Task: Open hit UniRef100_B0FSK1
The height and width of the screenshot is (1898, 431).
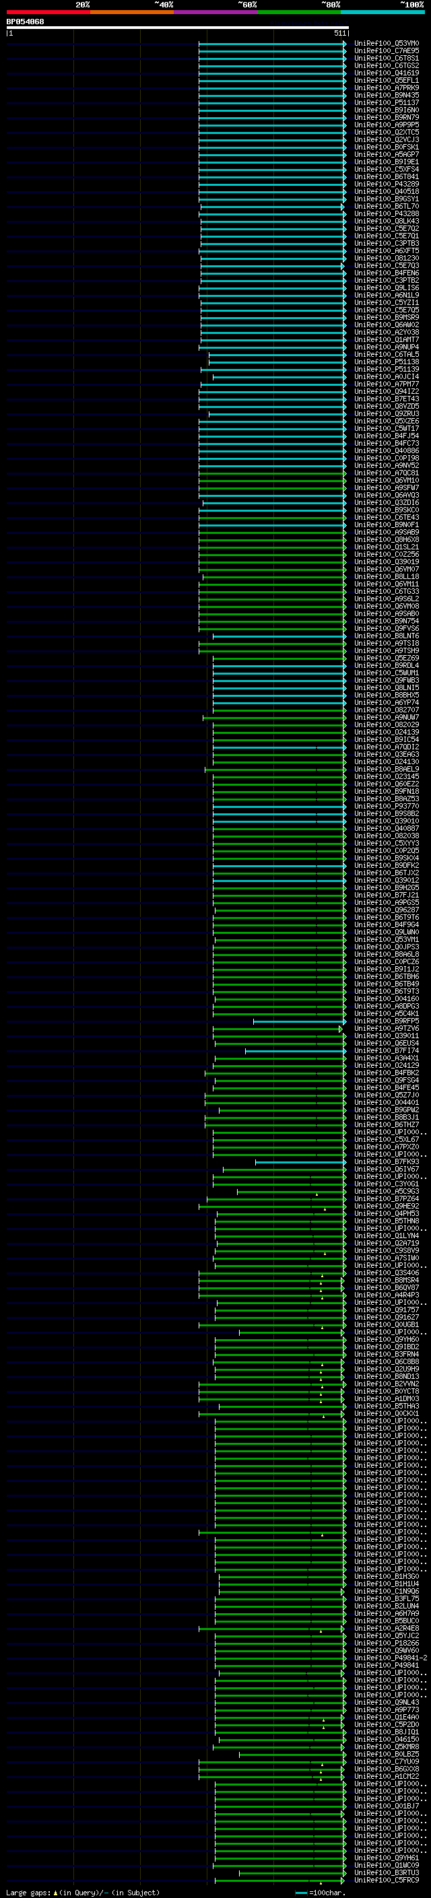Action: click(x=386, y=147)
